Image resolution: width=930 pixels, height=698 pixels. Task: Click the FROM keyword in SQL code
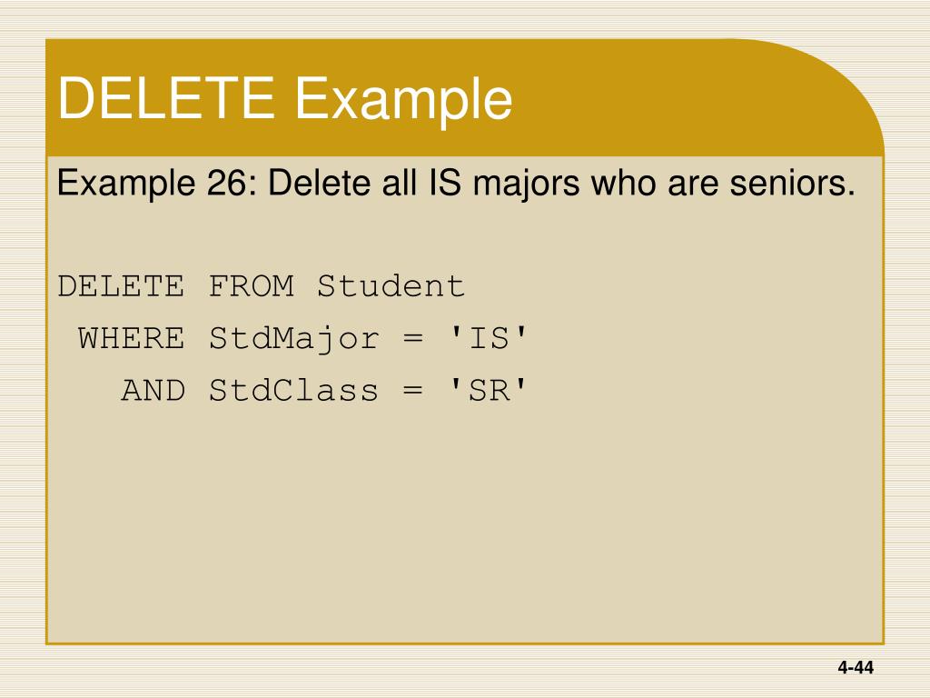251,286
